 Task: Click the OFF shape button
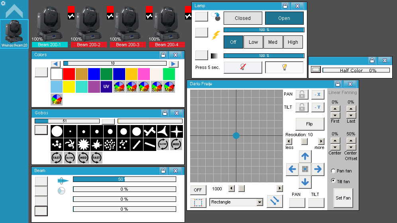pos(198,190)
